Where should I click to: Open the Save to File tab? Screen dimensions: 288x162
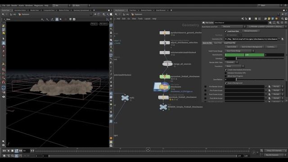click(207, 43)
